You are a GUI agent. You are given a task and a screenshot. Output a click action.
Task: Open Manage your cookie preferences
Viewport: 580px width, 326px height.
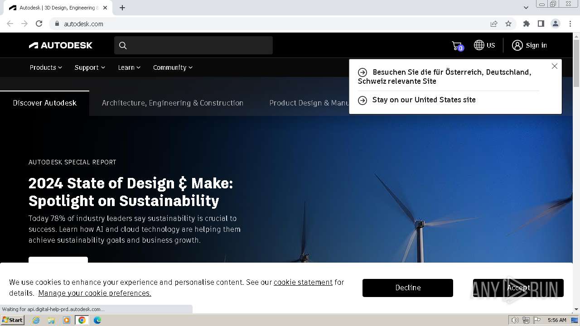click(x=95, y=293)
